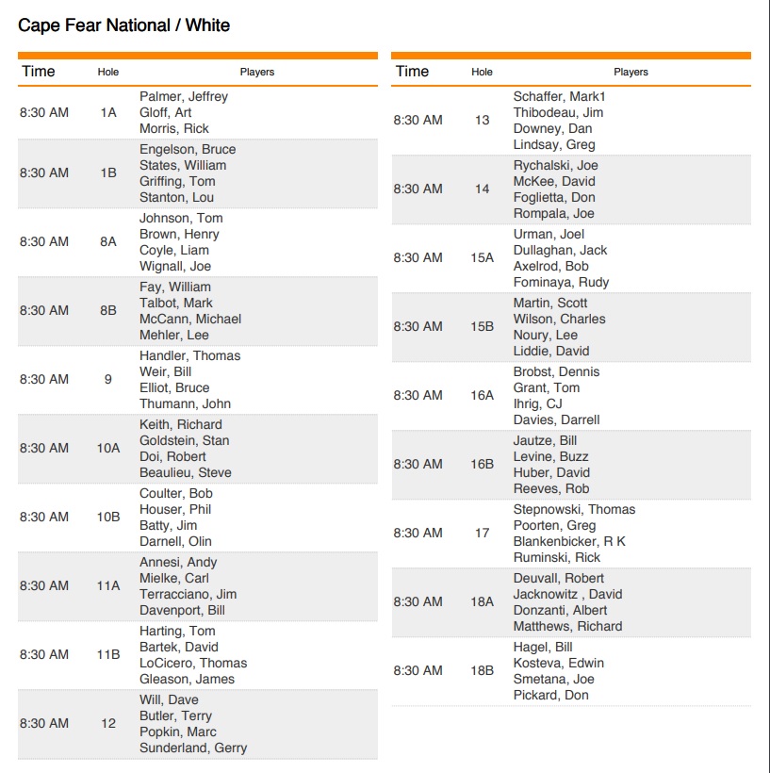Select player name Terracciano, Jim
Screen dimensions: 770x773
188,594
